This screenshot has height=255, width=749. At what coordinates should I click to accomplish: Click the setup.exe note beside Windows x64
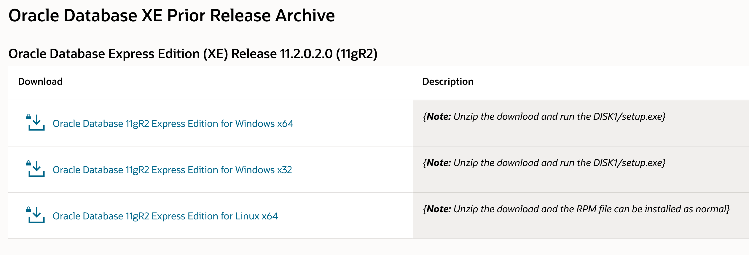pyautogui.click(x=544, y=117)
